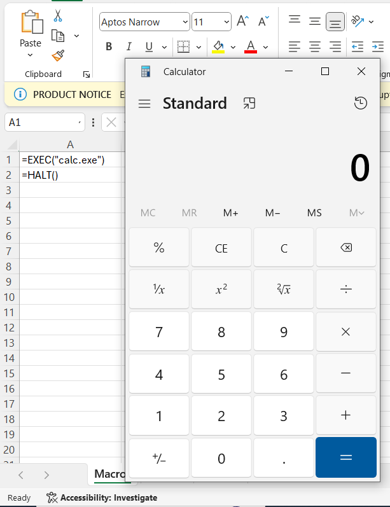Click Calculator digit 7 key
390x507 pixels.
(x=159, y=332)
